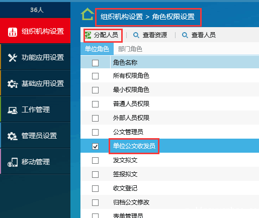Click the 基础应用设置 gear icon

[x=13, y=84]
